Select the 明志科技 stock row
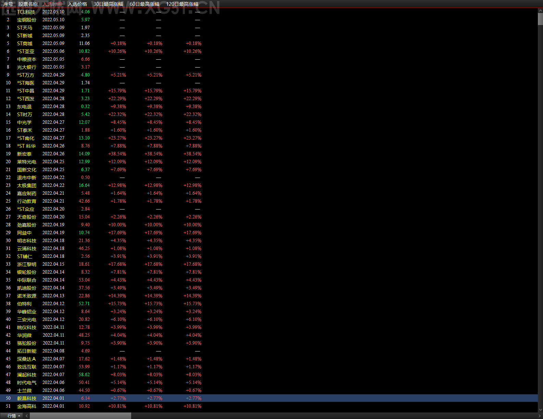543x419 pixels. pyautogui.click(x=269, y=240)
